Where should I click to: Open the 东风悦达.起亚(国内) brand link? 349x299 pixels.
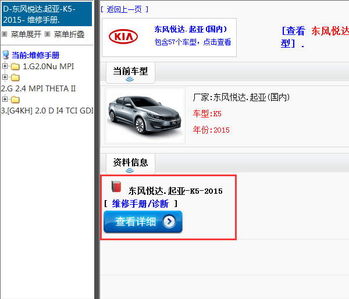[191, 29]
